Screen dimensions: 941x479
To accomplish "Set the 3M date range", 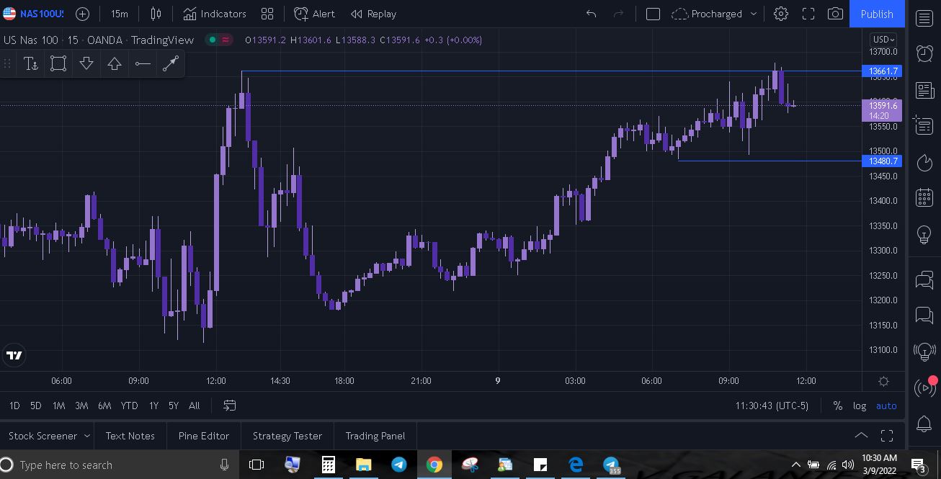I will (81, 406).
